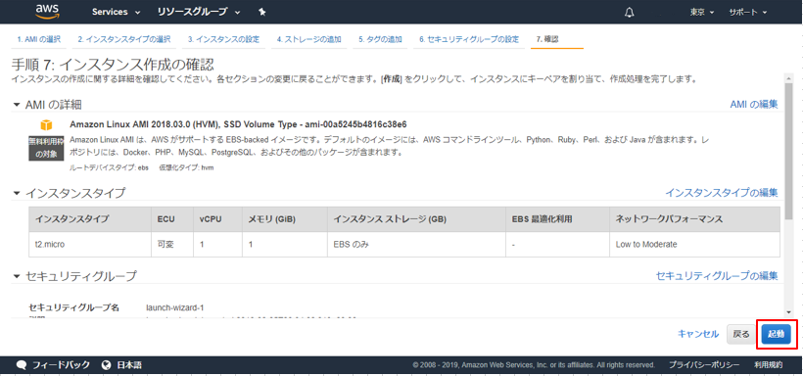
Task: Click the Amazon Linux AMI orange box icon
Action: click(x=47, y=125)
